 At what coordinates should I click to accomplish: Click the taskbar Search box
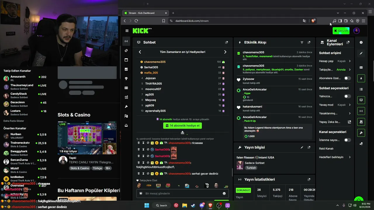162,205
